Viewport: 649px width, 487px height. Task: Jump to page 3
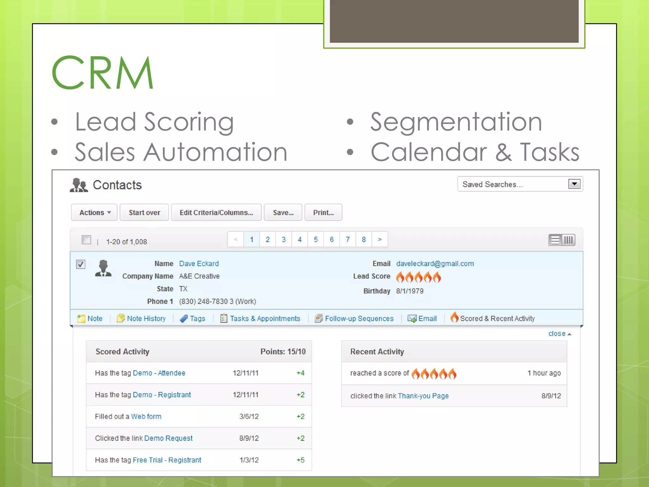point(284,239)
